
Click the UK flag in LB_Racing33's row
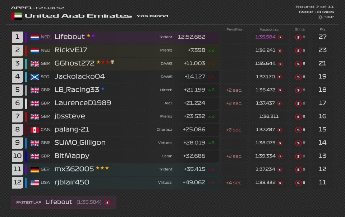pyautogui.click(x=34, y=90)
